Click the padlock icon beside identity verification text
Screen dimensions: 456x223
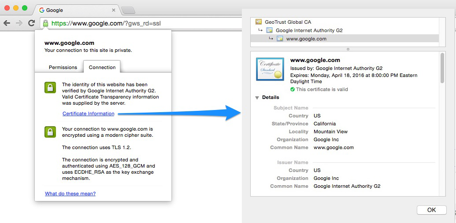pyautogui.click(x=50, y=88)
